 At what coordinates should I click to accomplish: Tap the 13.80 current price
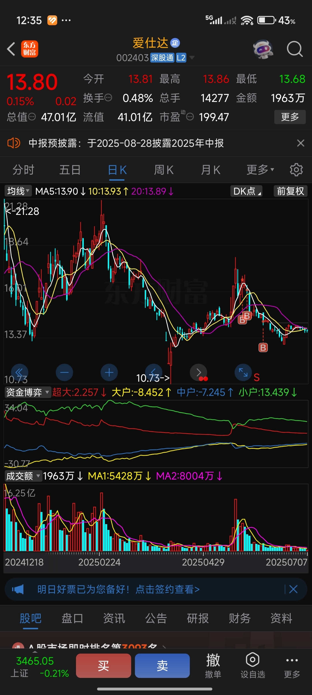(x=32, y=82)
